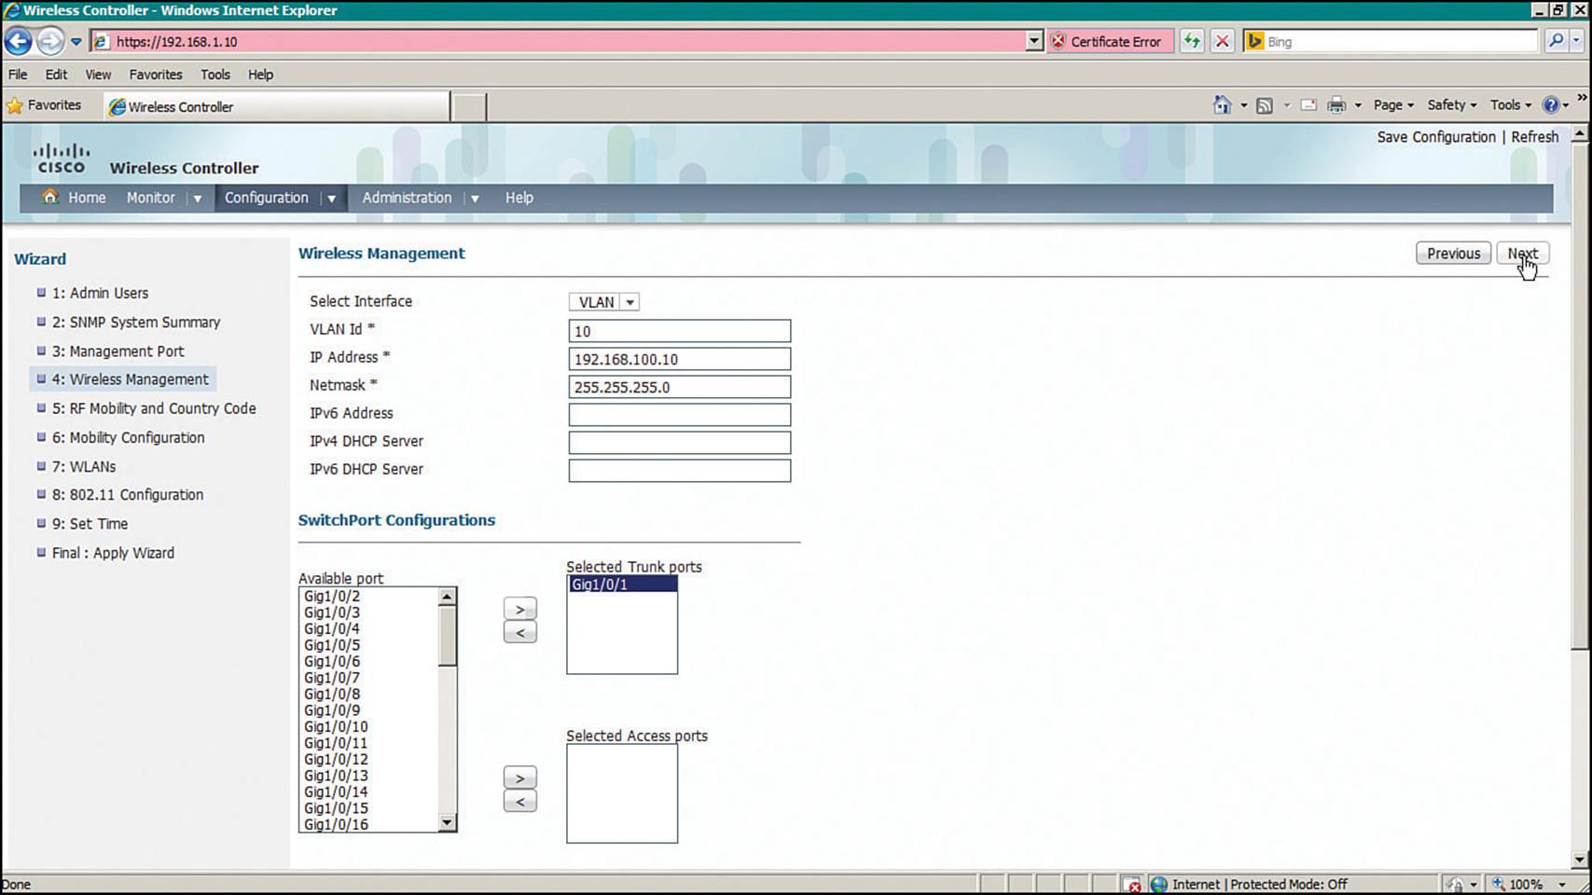Viewport: 1592px width, 895px height.
Task: Go to wizard step 7: WLANs
Action: coord(84,466)
